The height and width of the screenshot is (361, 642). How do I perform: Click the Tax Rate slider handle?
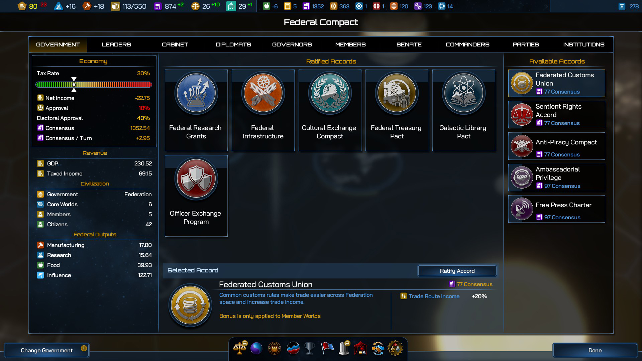[74, 85]
